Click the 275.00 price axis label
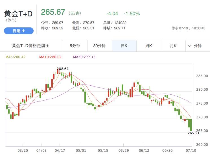This screenshot has width=210, height=154. click(202, 103)
